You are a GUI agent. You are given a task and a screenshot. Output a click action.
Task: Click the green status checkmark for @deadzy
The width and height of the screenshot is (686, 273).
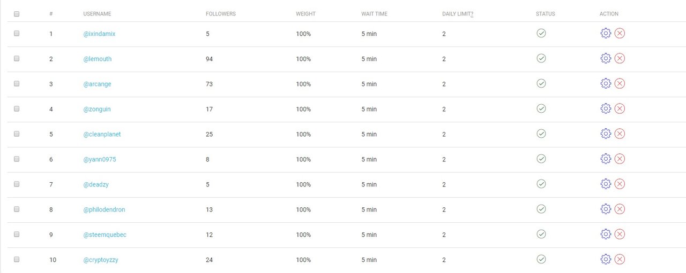click(541, 184)
